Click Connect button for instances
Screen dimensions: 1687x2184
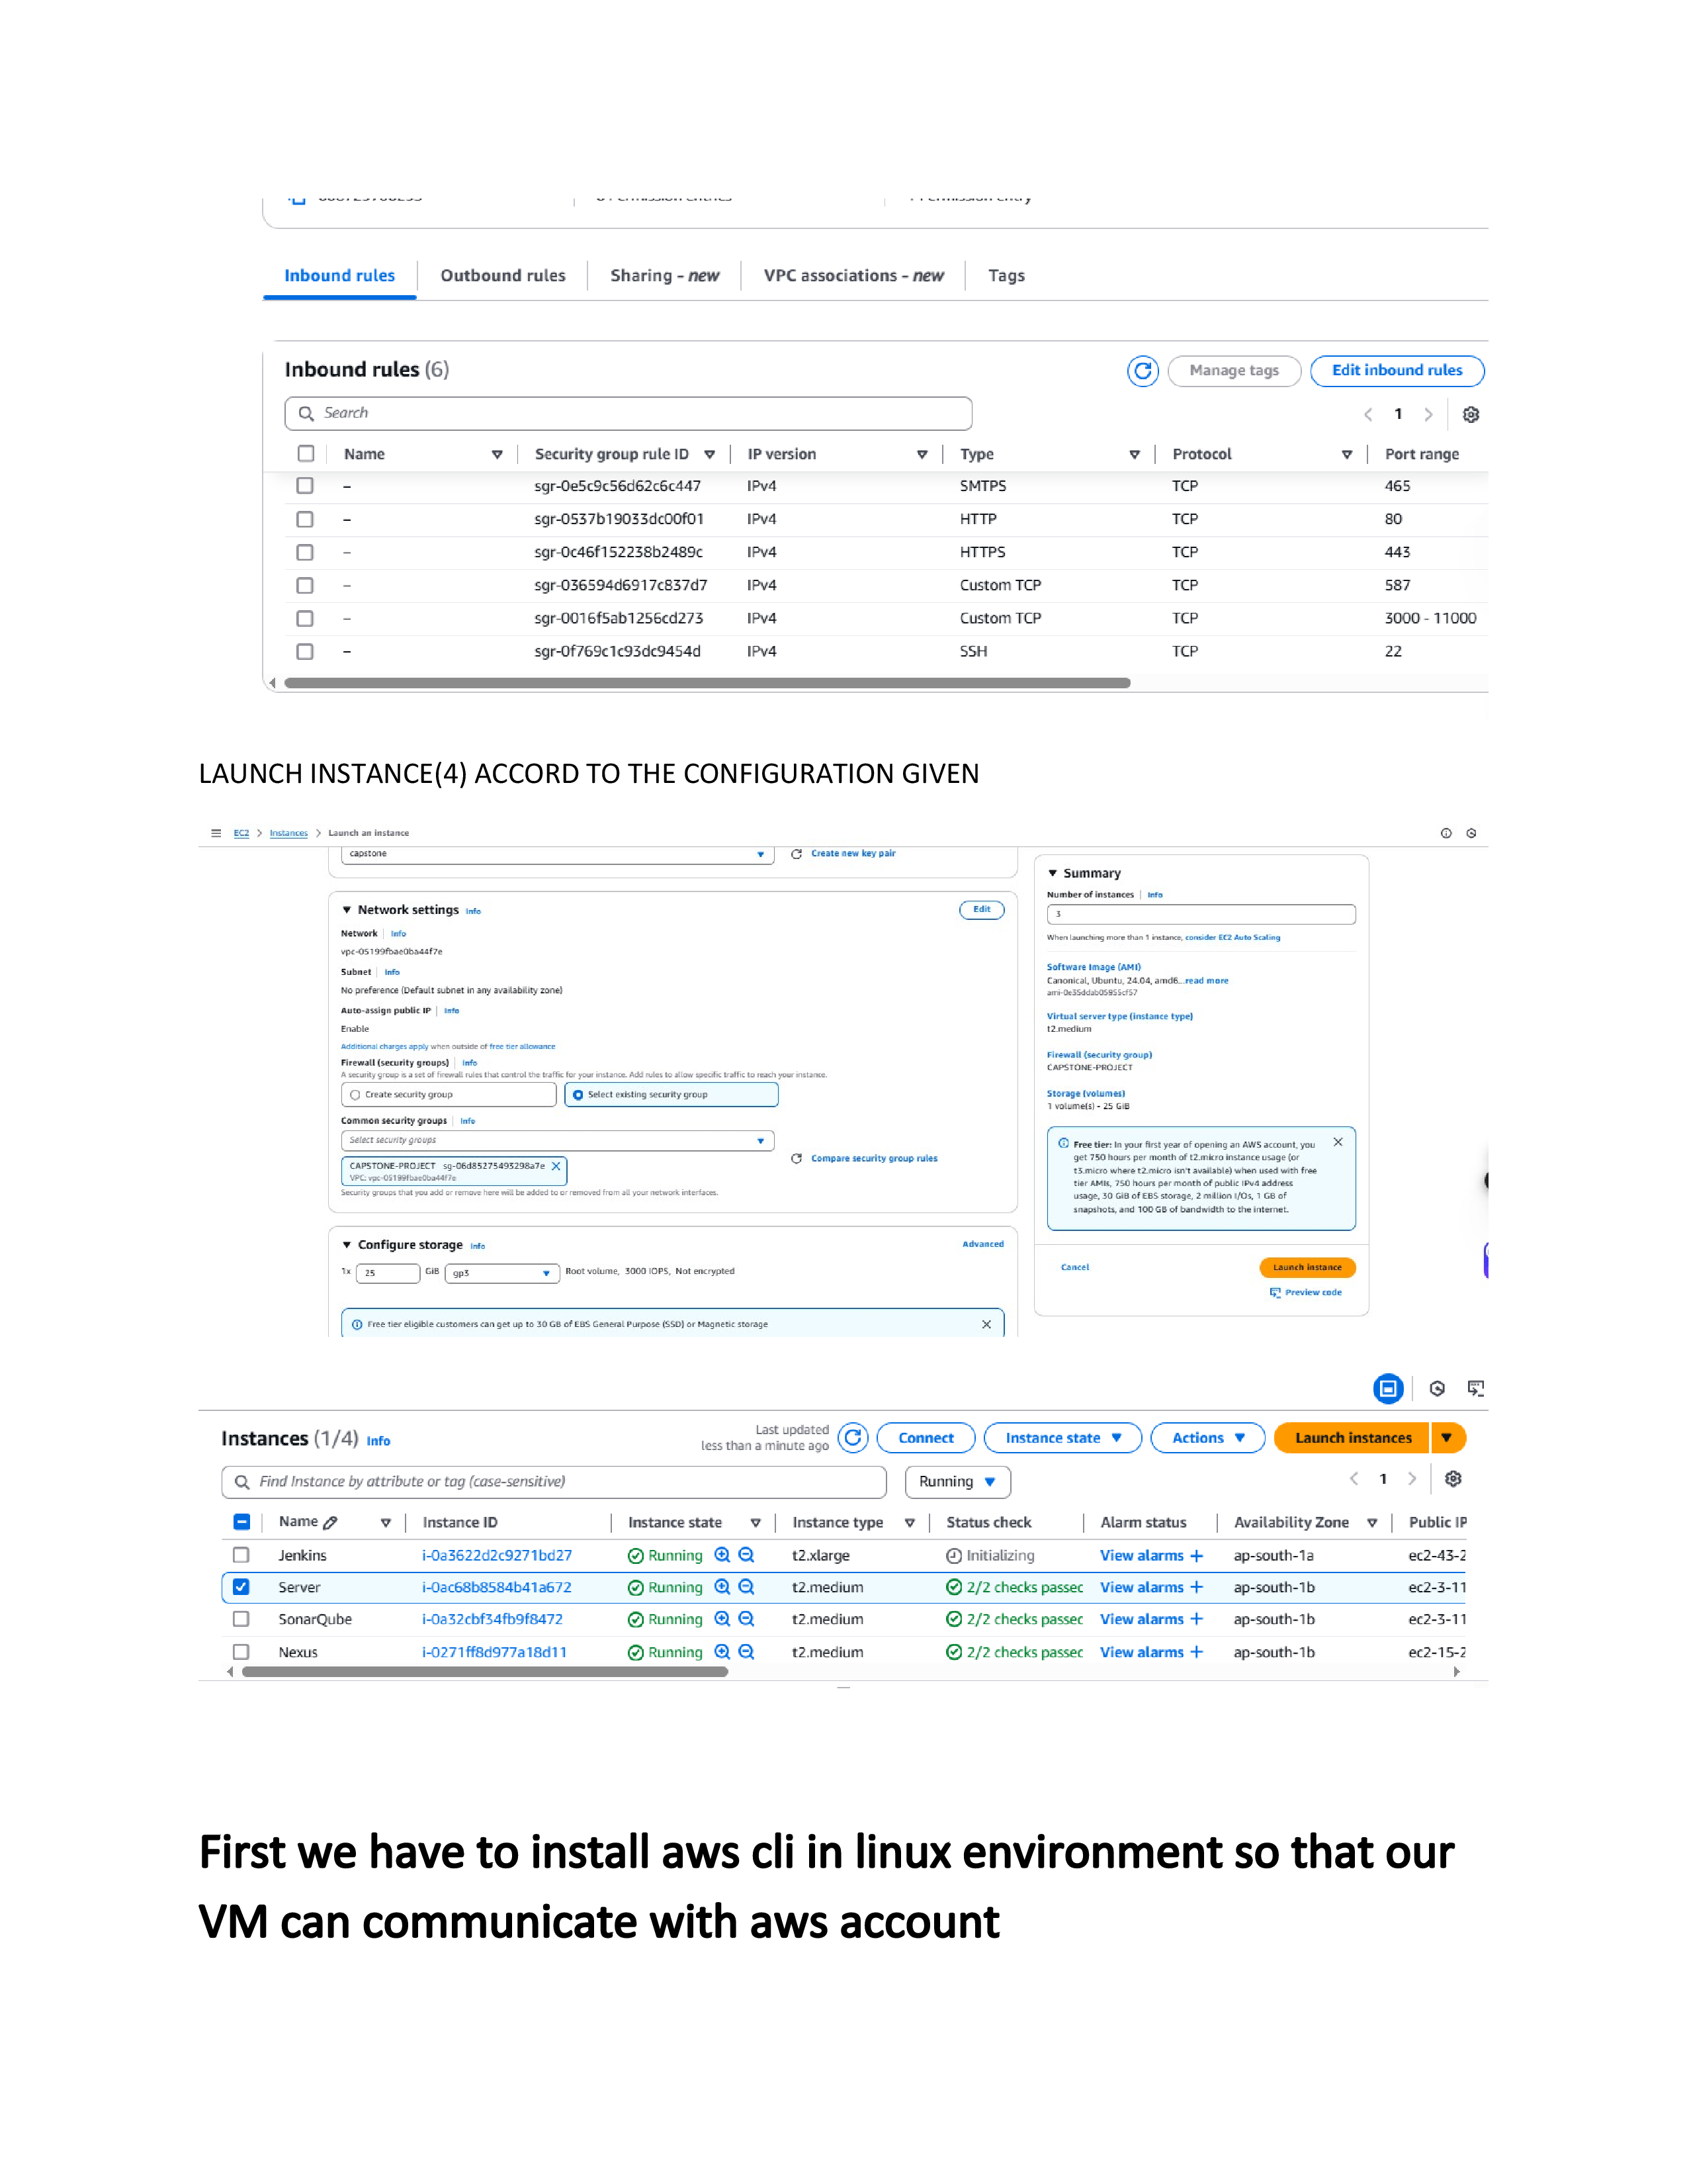(x=926, y=1438)
